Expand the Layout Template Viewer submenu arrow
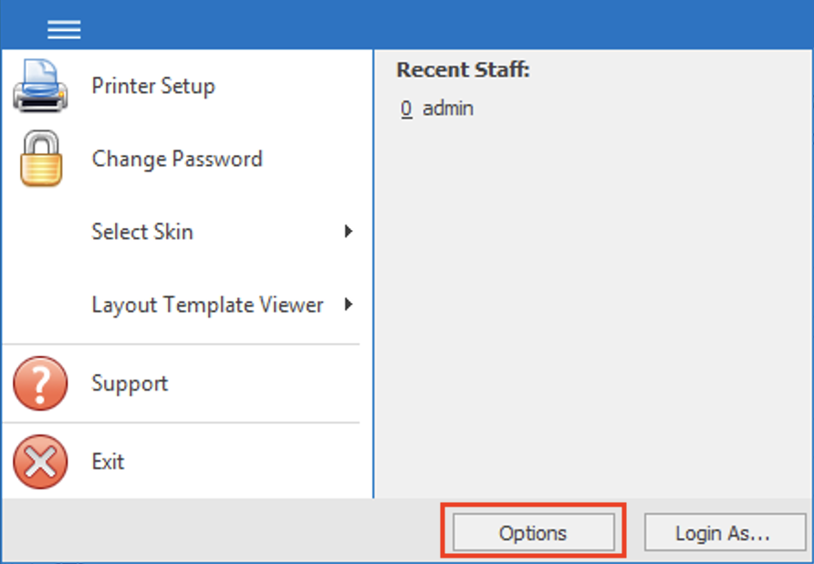This screenshot has height=564, width=814. pos(350,305)
